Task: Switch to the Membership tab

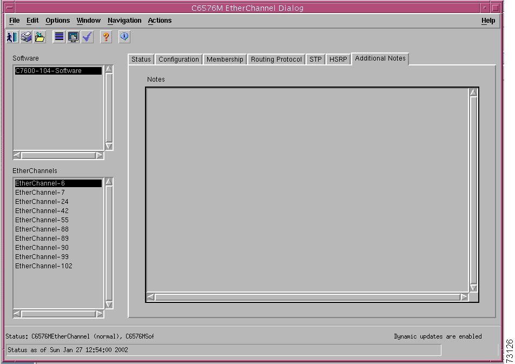Action: 225,59
